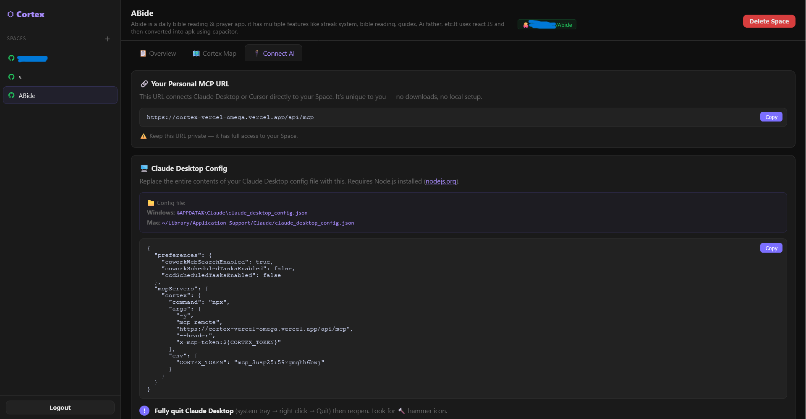Click the Mac config file path
Viewport: 806px width, 419px height.
[258, 223]
